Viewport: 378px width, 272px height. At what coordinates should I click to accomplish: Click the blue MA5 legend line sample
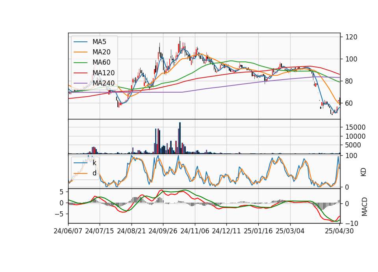pos(80,42)
